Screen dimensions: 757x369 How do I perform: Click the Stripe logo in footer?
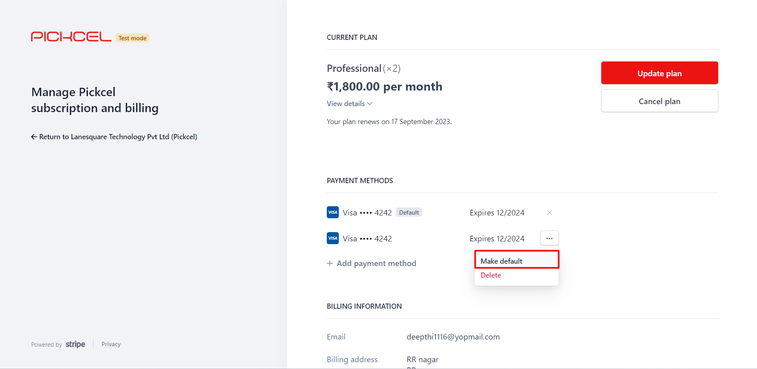pos(75,344)
